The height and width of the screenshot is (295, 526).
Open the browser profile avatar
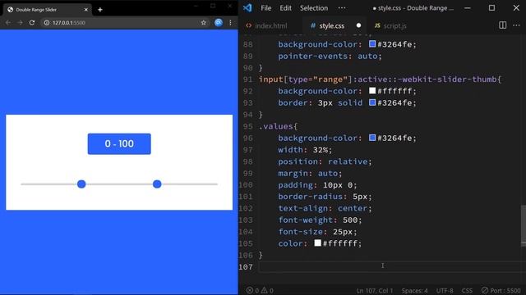tap(219, 22)
